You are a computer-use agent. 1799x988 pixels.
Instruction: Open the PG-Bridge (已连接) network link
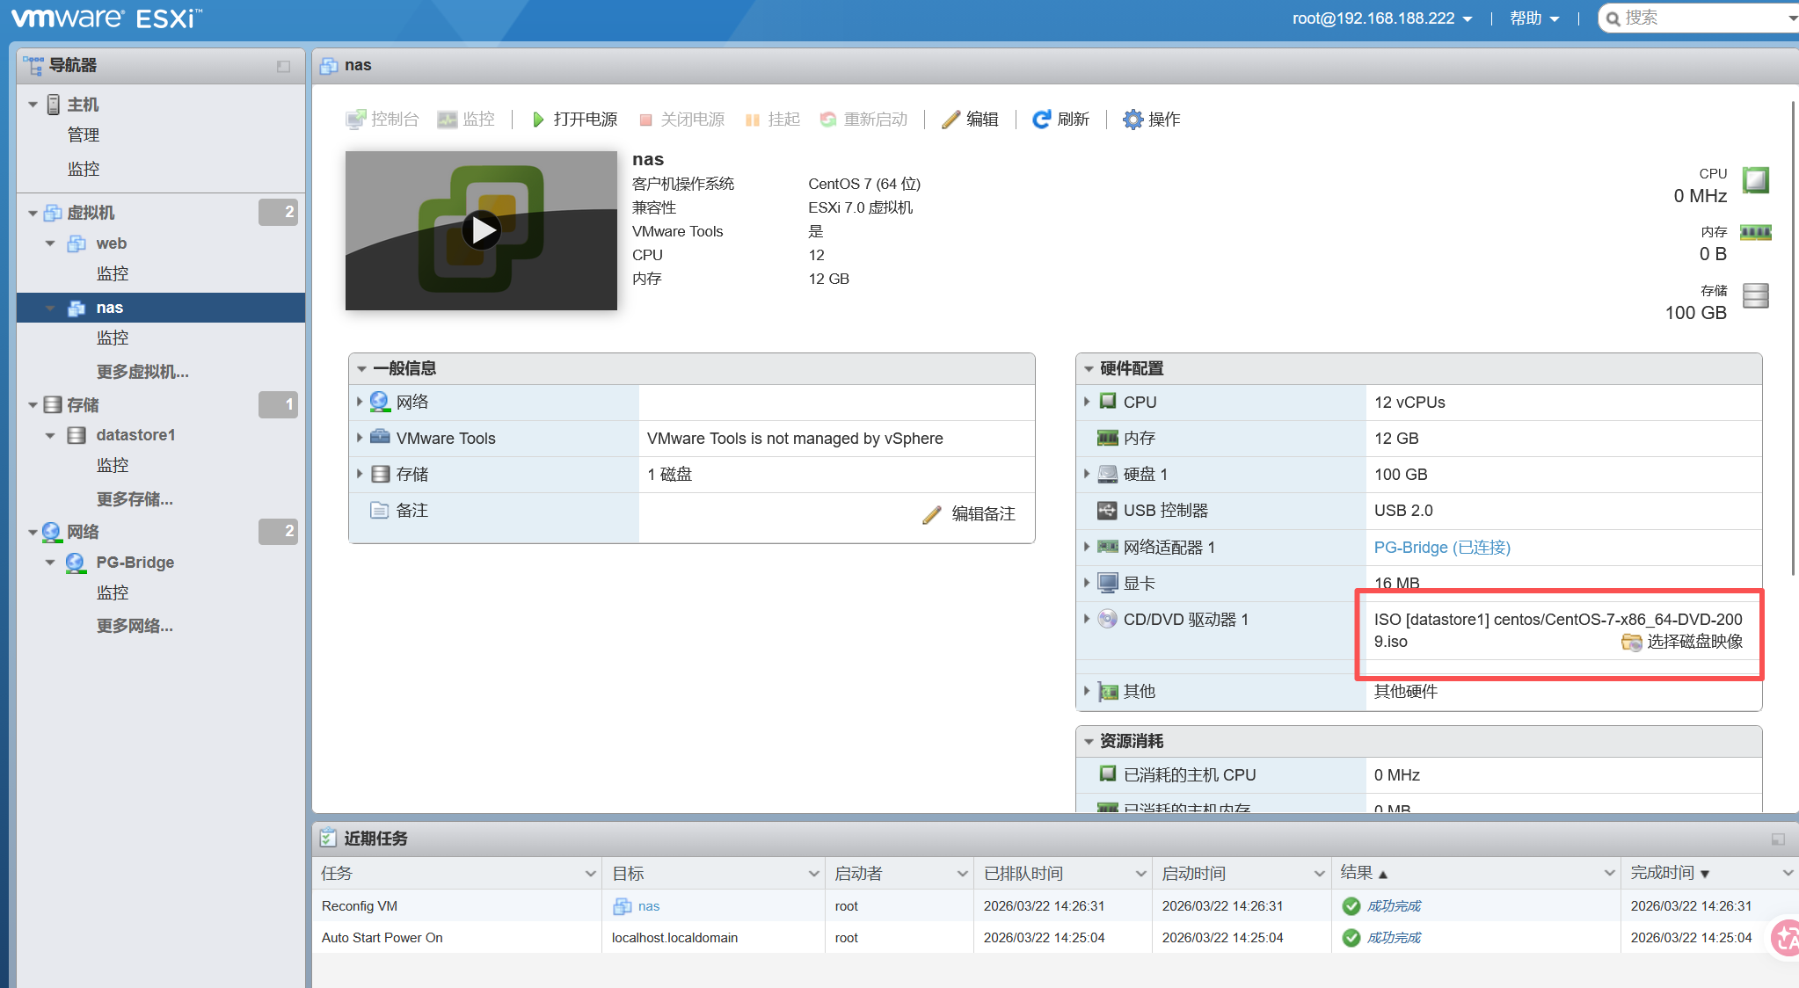point(1442,548)
